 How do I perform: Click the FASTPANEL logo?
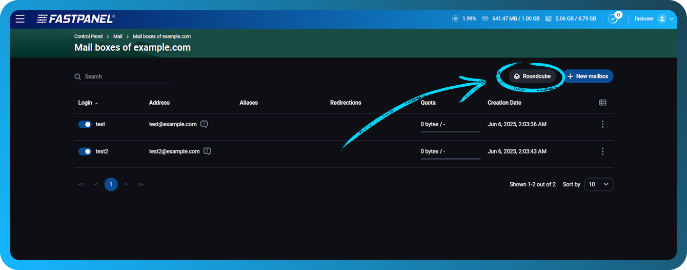click(76, 19)
